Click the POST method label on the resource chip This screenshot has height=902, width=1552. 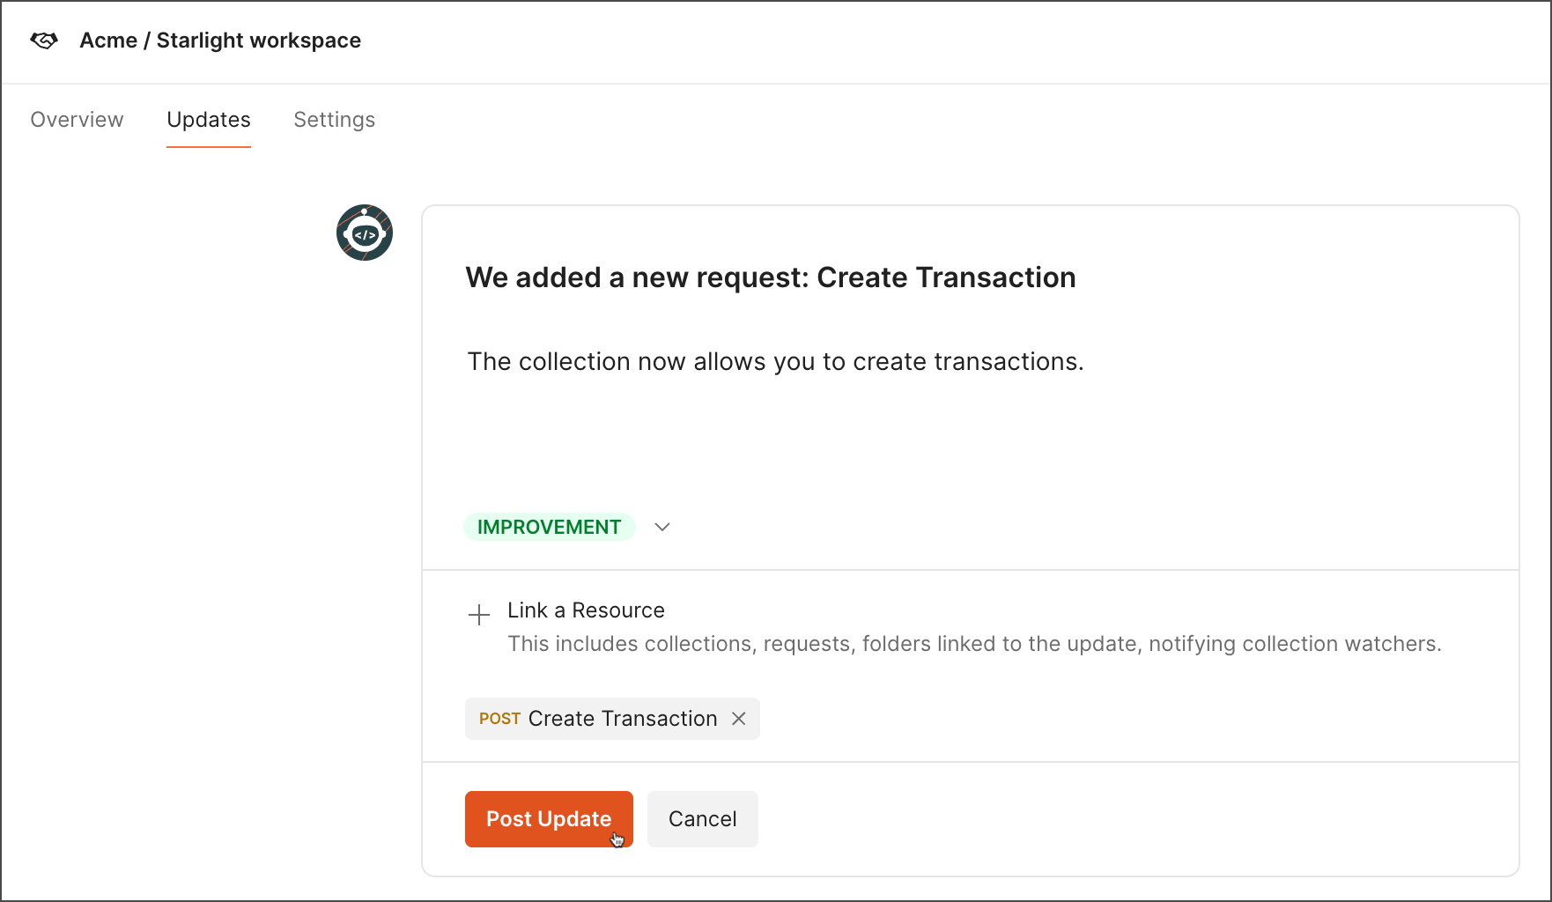pyautogui.click(x=499, y=719)
